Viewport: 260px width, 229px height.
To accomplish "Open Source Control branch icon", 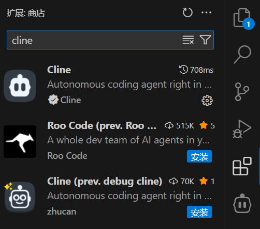I will point(242,92).
